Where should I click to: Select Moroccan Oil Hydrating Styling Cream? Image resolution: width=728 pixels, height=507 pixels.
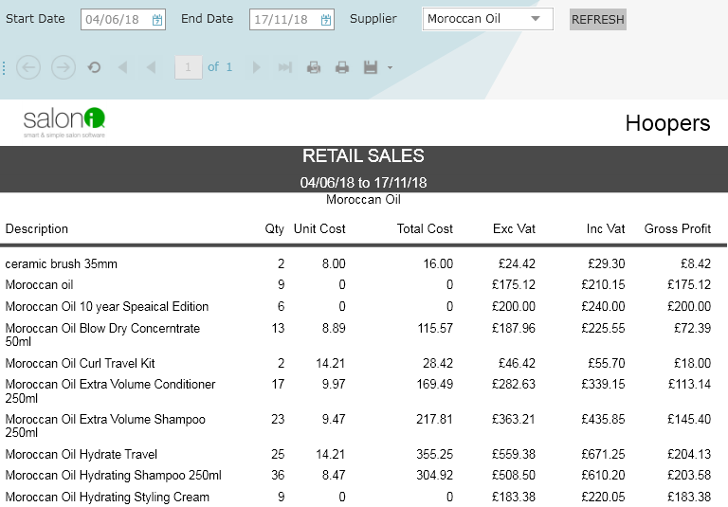point(107,497)
